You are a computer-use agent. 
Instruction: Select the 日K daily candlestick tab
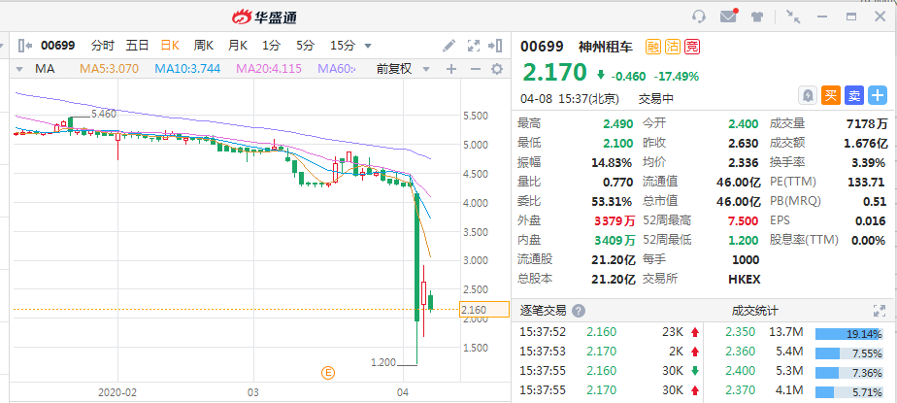(x=170, y=46)
